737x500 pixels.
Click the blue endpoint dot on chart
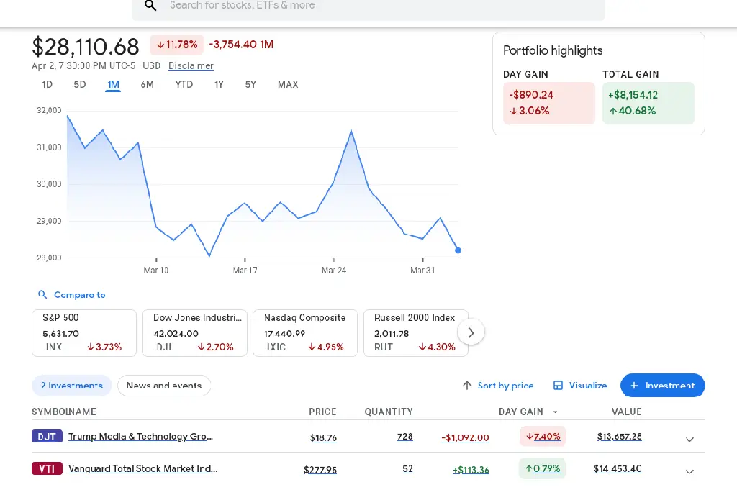(458, 250)
